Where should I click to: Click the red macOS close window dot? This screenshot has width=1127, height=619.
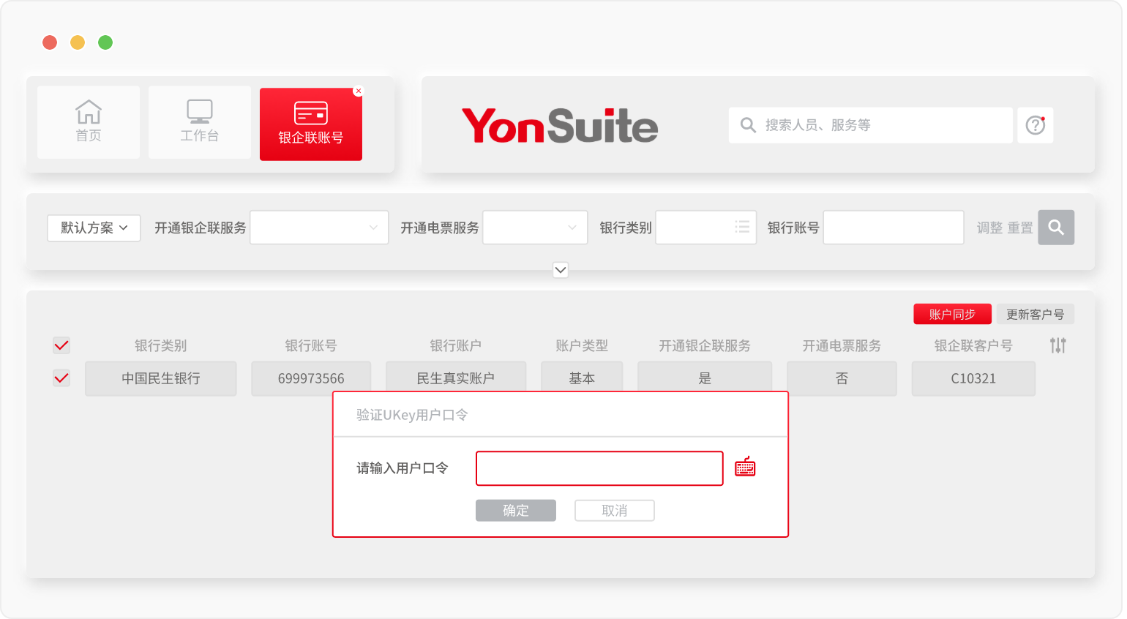(50, 42)
